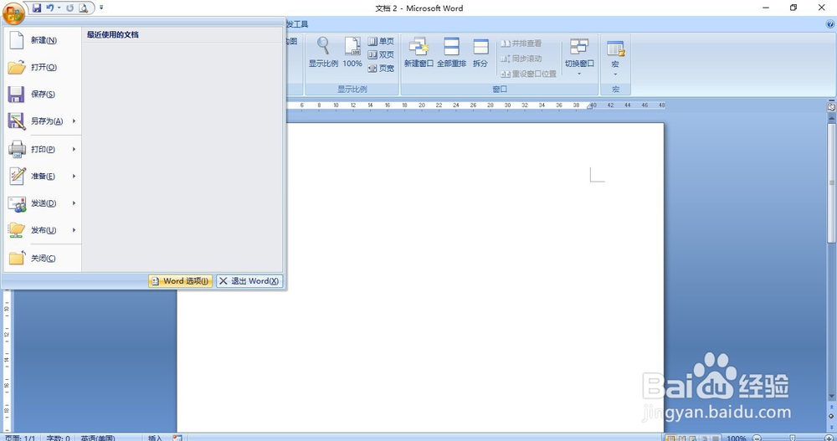Click the next page double-arrow button

coord(831,426)
